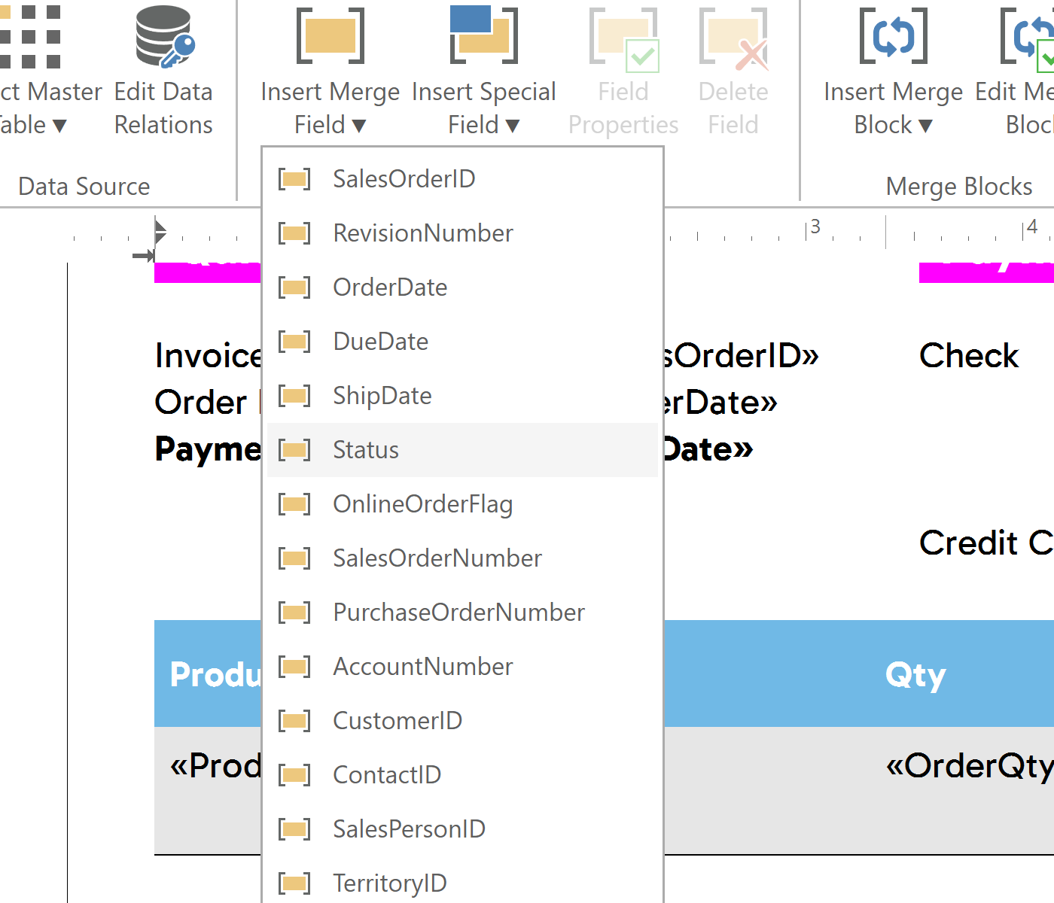This screenshot has height=903, width=1054.
Task: Choose RevisionNumber merge field
Action: pos(462,233)
